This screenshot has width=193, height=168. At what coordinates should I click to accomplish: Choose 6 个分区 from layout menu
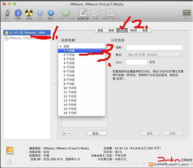coord(82,71)
